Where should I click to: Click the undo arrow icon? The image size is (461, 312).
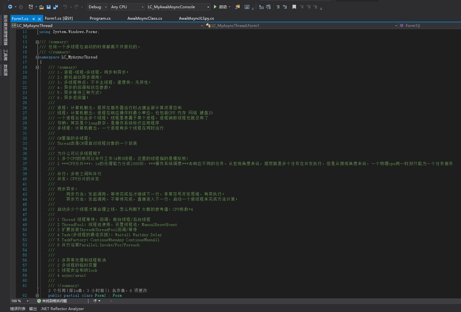65,7
